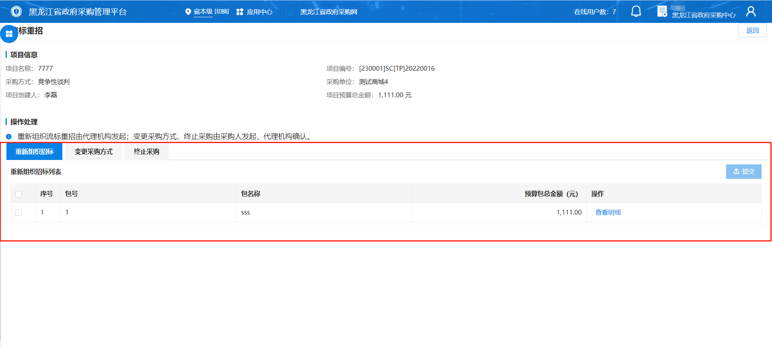This screenshot has width=772, height=348.
Task: Click the 操作处理 section heading
Action: coord(24,122)
